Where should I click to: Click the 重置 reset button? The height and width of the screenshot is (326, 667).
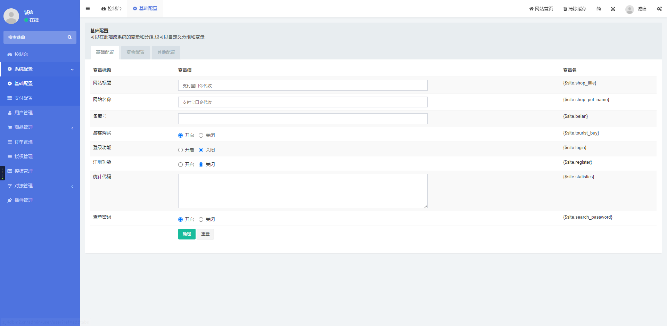click(205, 234)
